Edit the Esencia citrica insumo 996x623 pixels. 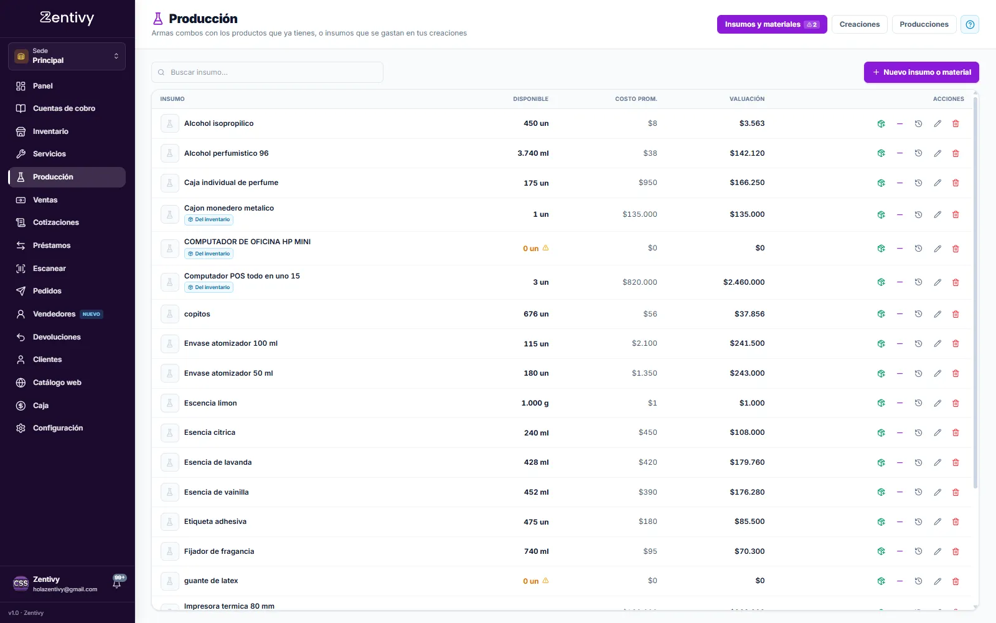(x=937, y=432)
